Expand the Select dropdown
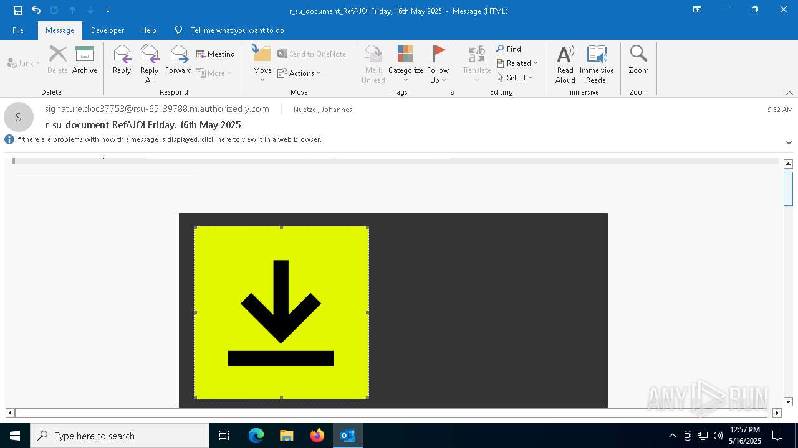The image size is (798, 448). click(x=515, y=77)
